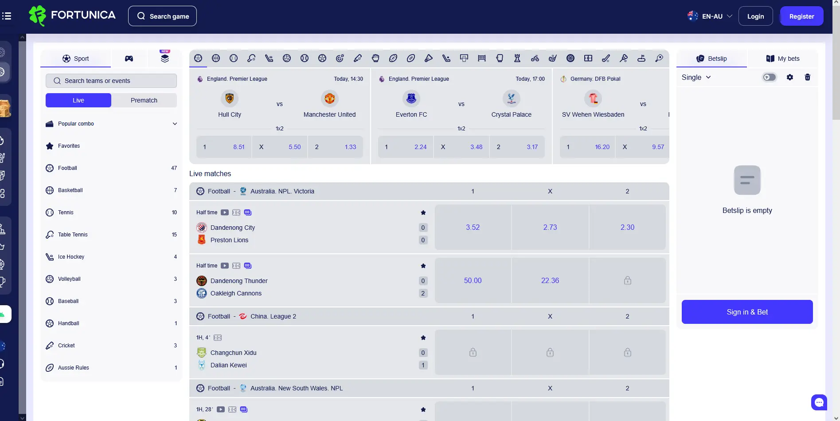The height and width of the screenshot is (421, 840).
Task: Open bet builder icon for Dandenong Thunder match
Action: point(248,266)
